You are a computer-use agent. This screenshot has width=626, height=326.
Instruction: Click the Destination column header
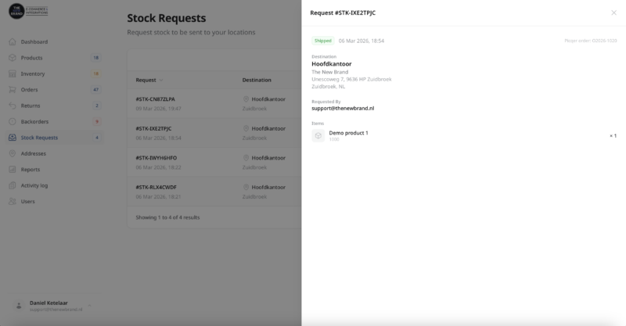[x=257, y=80]
